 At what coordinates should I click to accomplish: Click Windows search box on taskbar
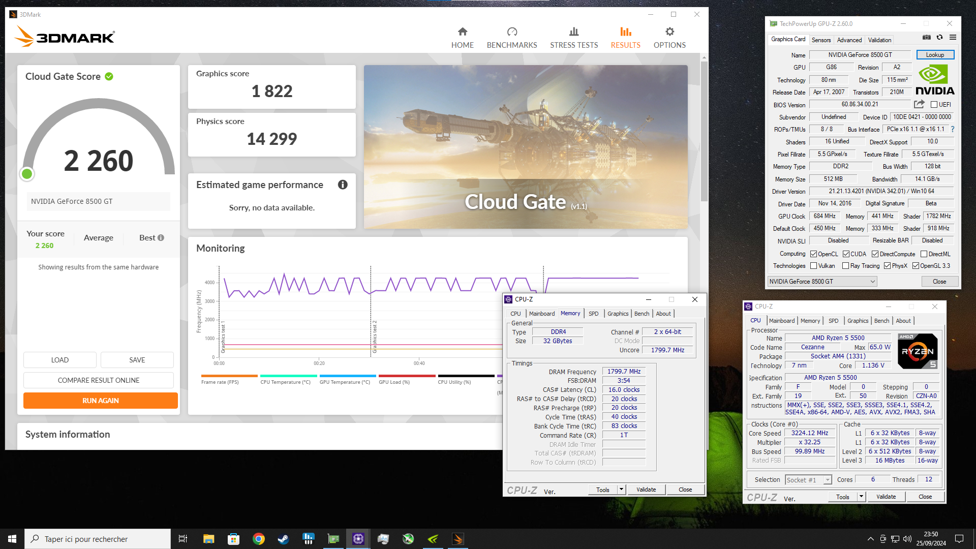coord(98,539)
